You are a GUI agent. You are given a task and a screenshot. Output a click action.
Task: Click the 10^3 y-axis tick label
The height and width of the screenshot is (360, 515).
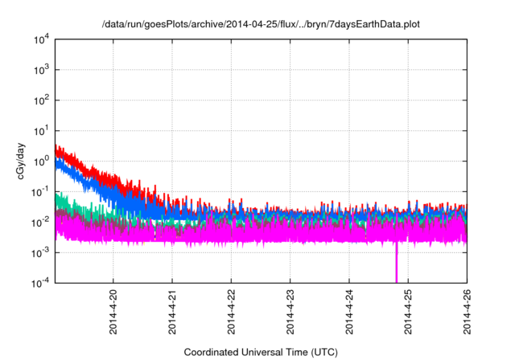click(41, 70)
